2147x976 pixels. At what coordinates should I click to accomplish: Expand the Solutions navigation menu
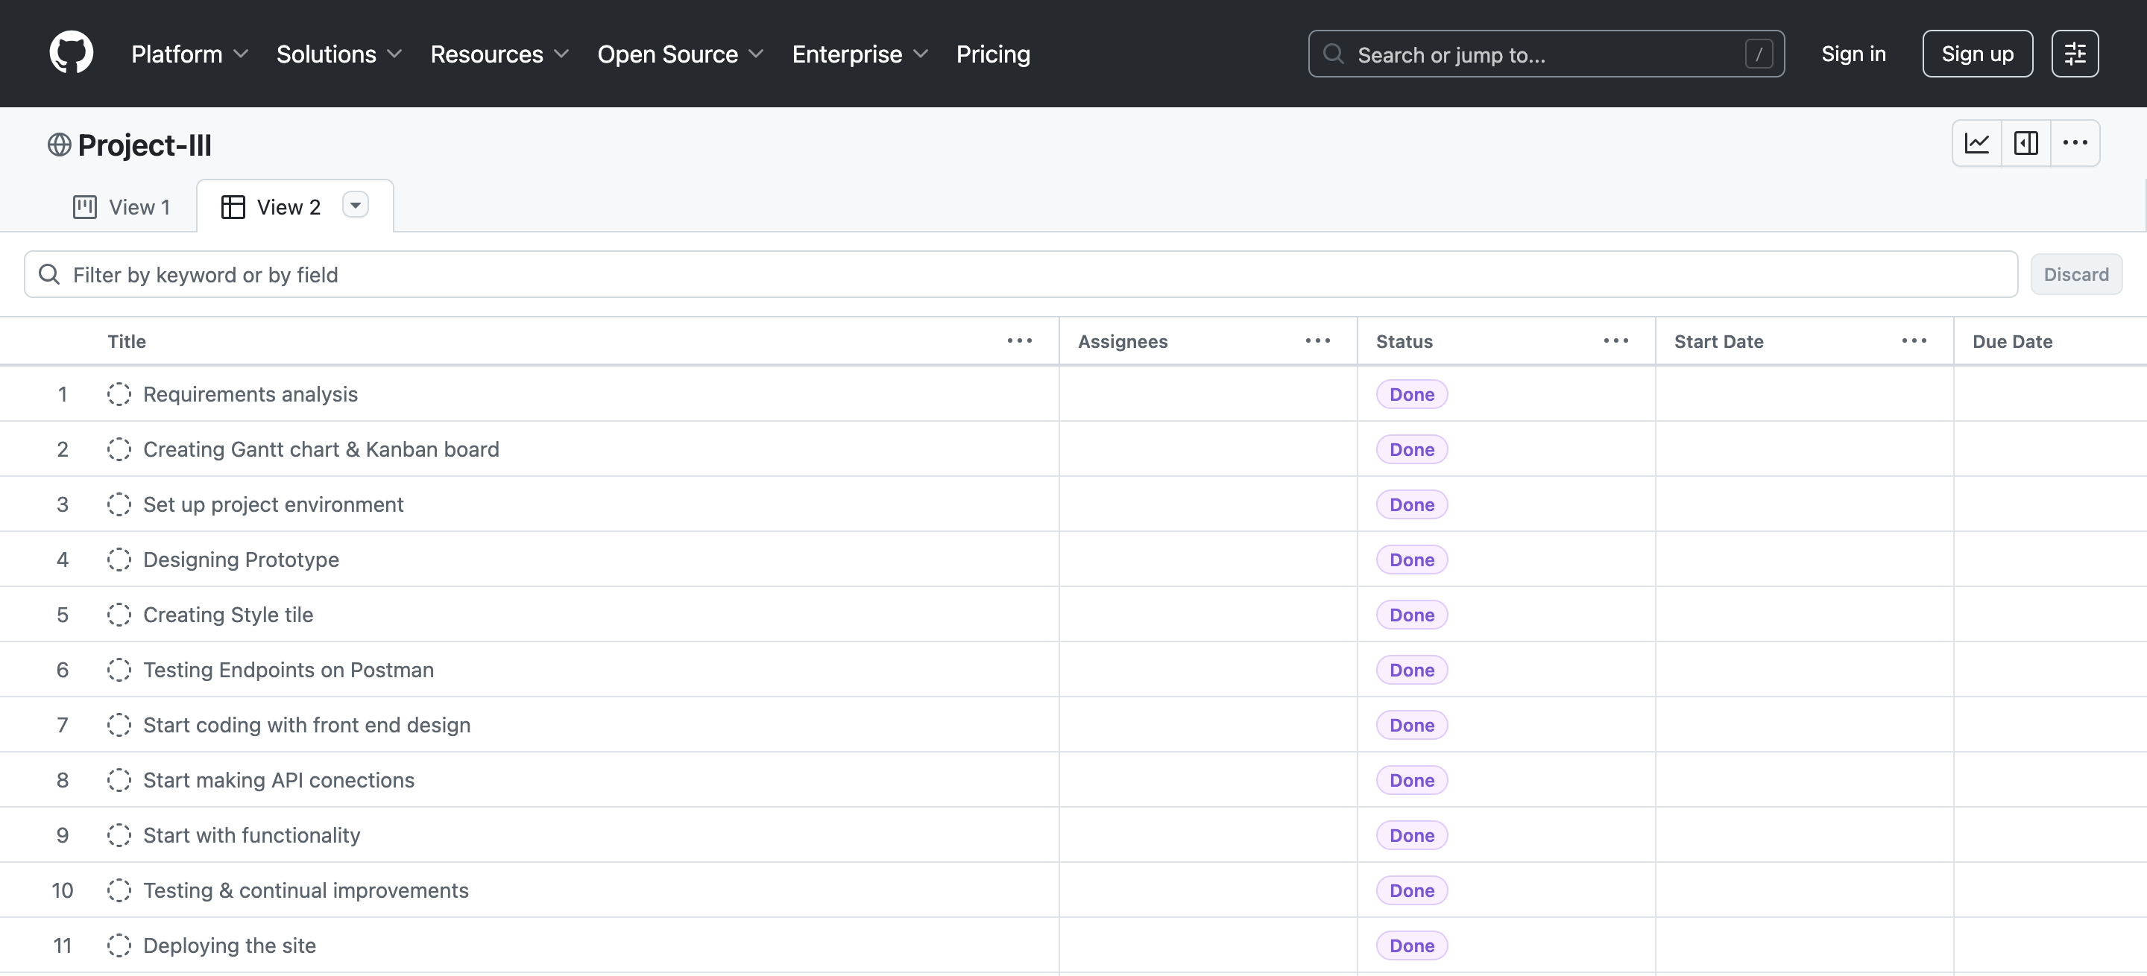click(338, 54)
